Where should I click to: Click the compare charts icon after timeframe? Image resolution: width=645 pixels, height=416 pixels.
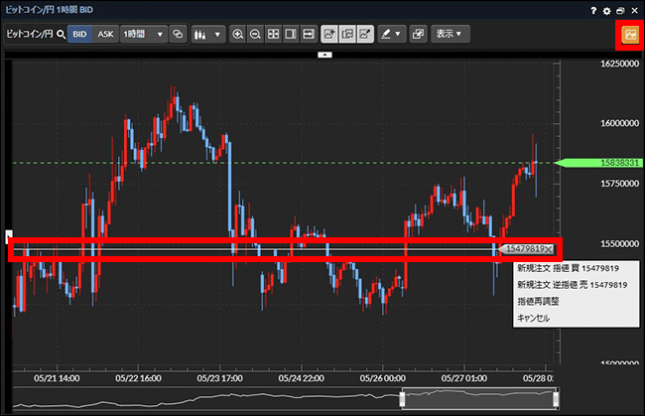(179, 34)
